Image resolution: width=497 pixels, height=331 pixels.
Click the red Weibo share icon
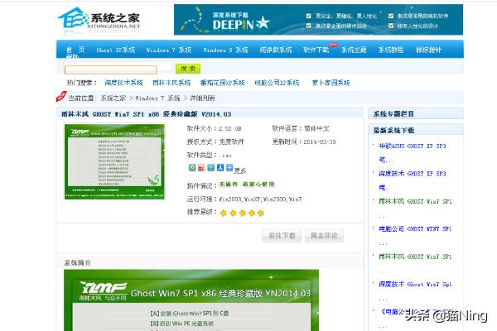(x=201, y=168)
